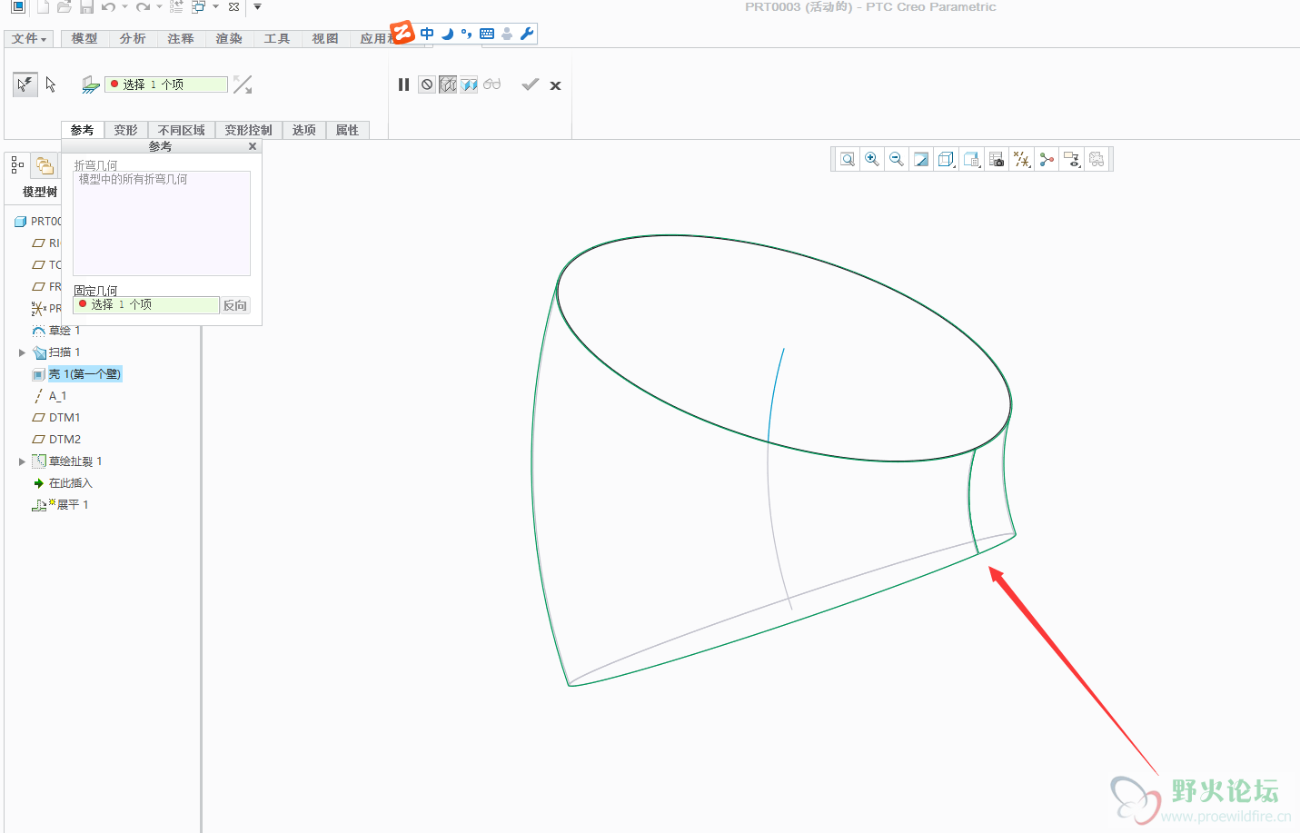
Task: Open the 选项 dashboard tab
Action: 303,130
